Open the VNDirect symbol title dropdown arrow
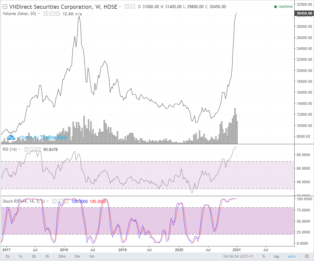Image resolution: width=314 pixels, height=261 pixels. 120,7
